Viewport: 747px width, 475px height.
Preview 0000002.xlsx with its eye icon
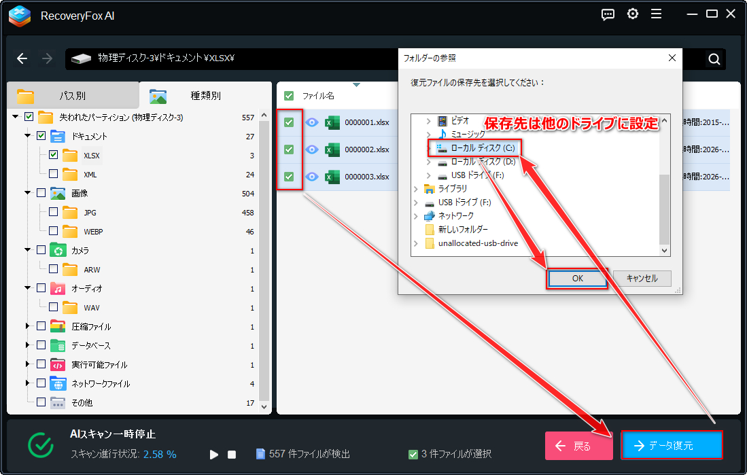[x=311, y=149]
